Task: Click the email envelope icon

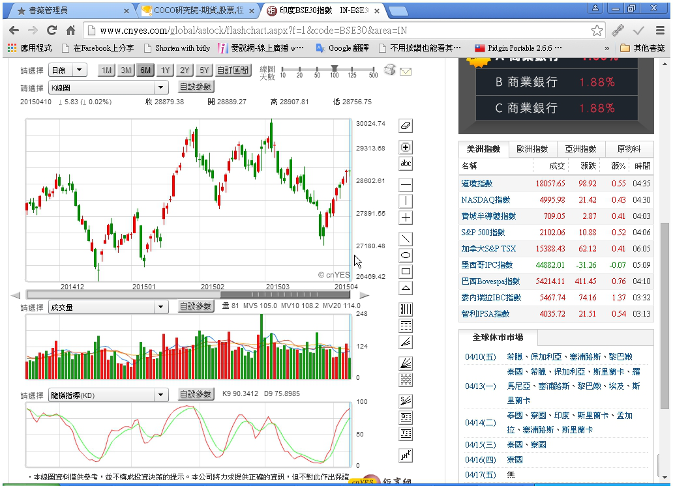Action: [406, 72]
